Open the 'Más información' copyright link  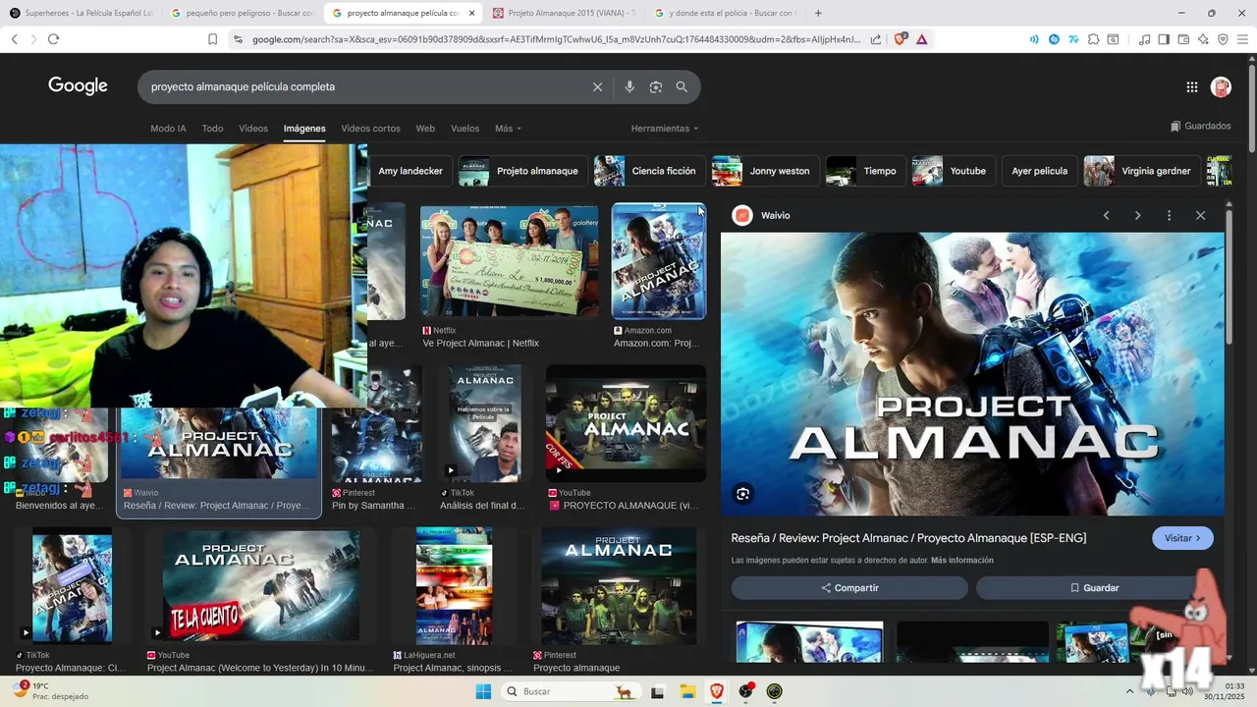coord(962,561)
